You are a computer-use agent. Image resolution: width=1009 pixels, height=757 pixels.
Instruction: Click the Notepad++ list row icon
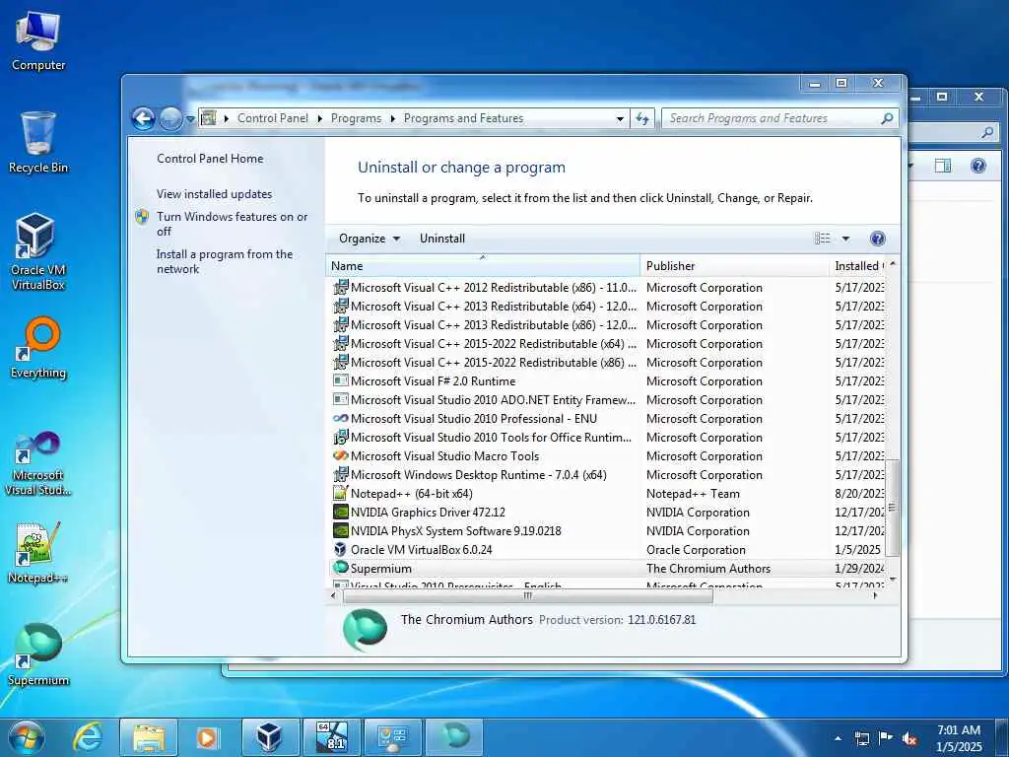(340, 494)
